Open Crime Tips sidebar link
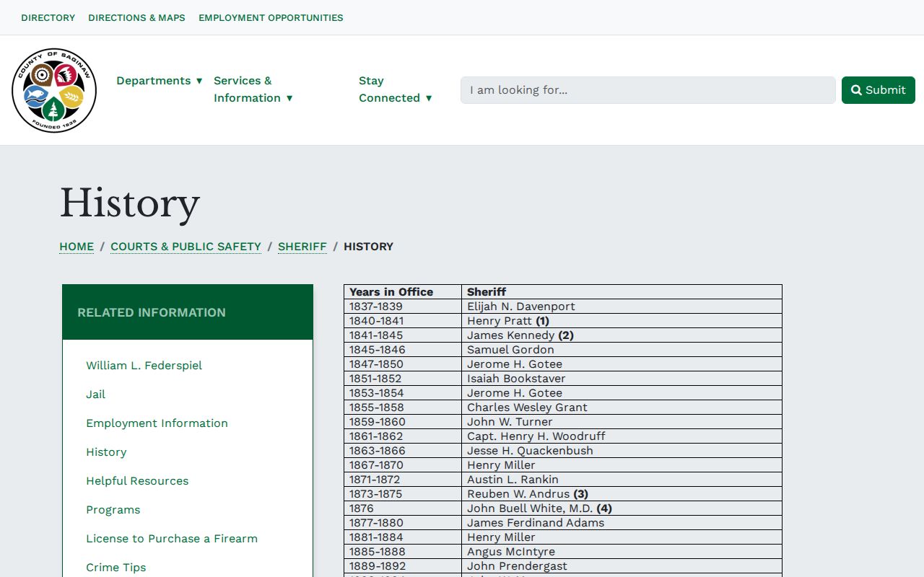The height and width of the screenshot is (577, 924). click(x=116, y=568)
